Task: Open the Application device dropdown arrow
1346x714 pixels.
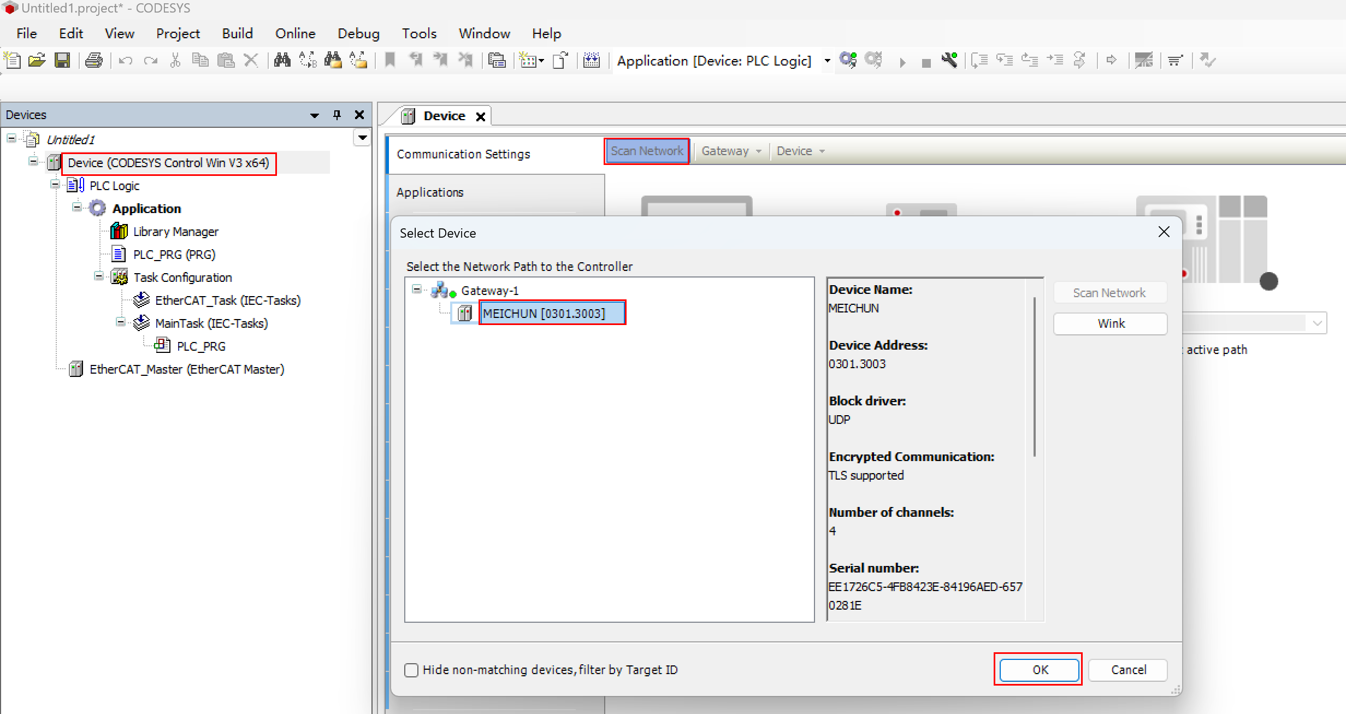Action: pos(827,61)
